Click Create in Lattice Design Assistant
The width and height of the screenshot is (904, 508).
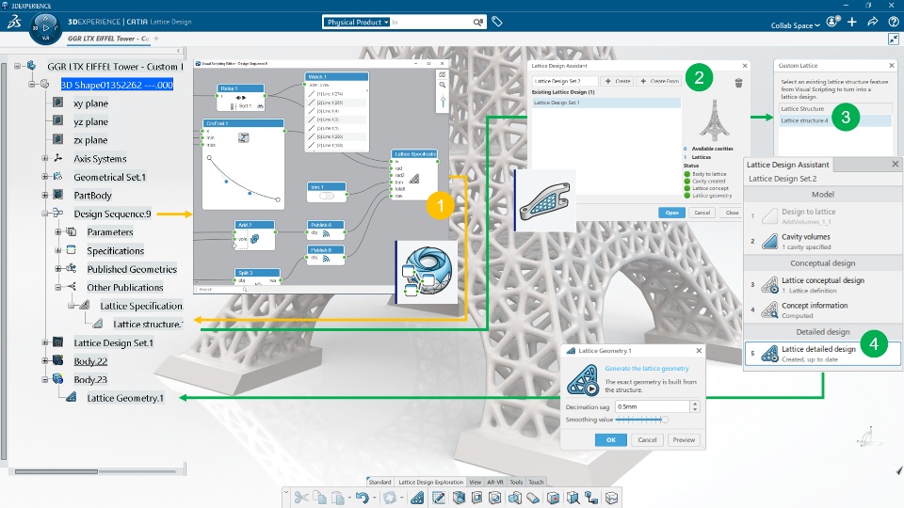(618, 81)
